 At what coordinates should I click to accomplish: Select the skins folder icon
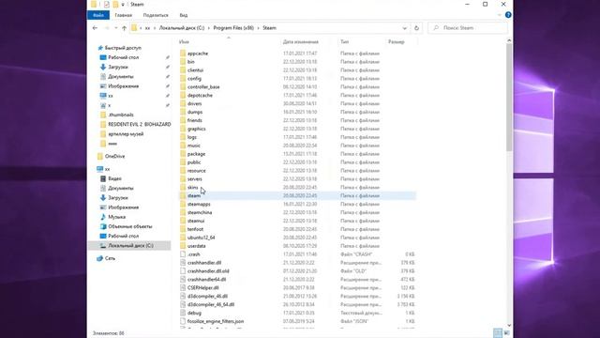tap(183, 188)
